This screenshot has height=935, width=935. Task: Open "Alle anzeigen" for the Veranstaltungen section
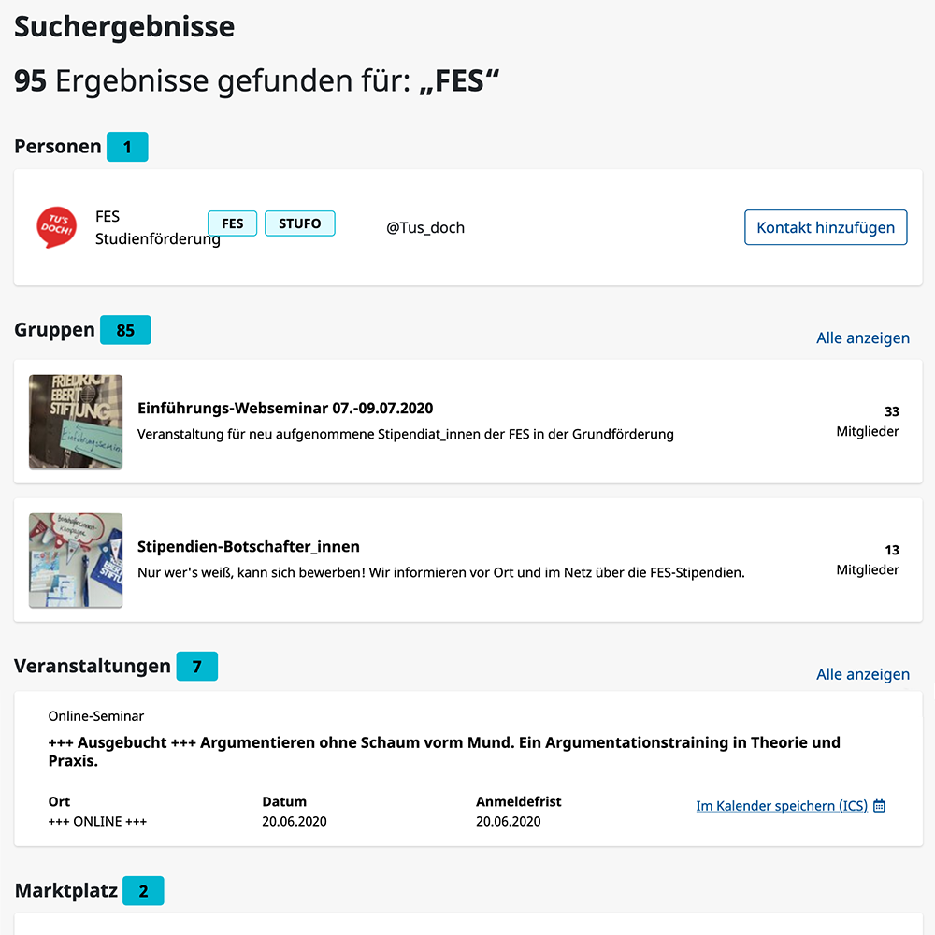[863, 674]
